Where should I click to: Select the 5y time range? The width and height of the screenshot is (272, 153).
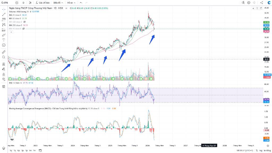tap(11, 151)
